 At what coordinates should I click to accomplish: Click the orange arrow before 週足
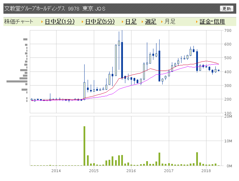pyautogui.click(x=142, y=22)
